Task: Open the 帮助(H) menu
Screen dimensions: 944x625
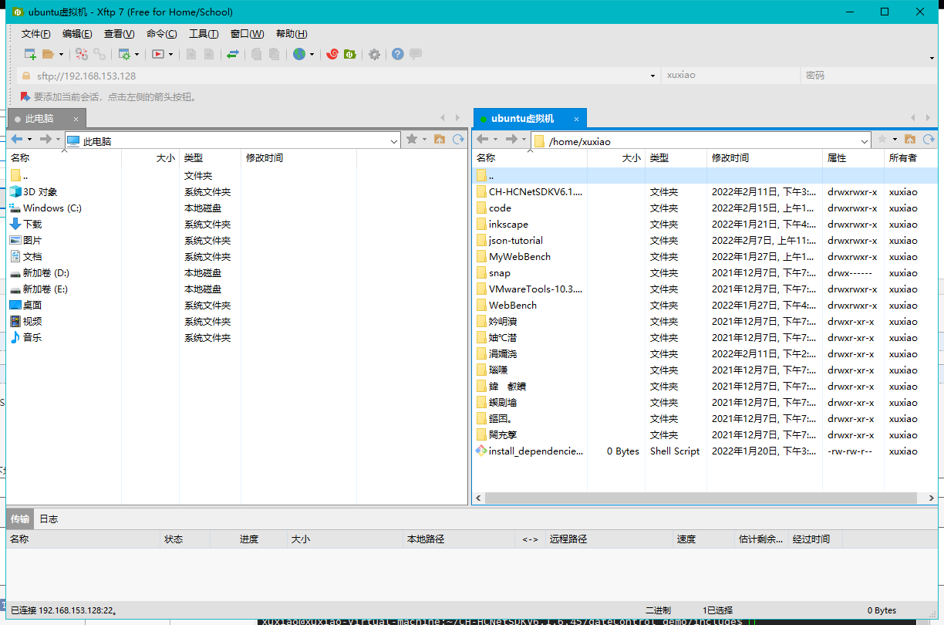Action: click(291, 34)
